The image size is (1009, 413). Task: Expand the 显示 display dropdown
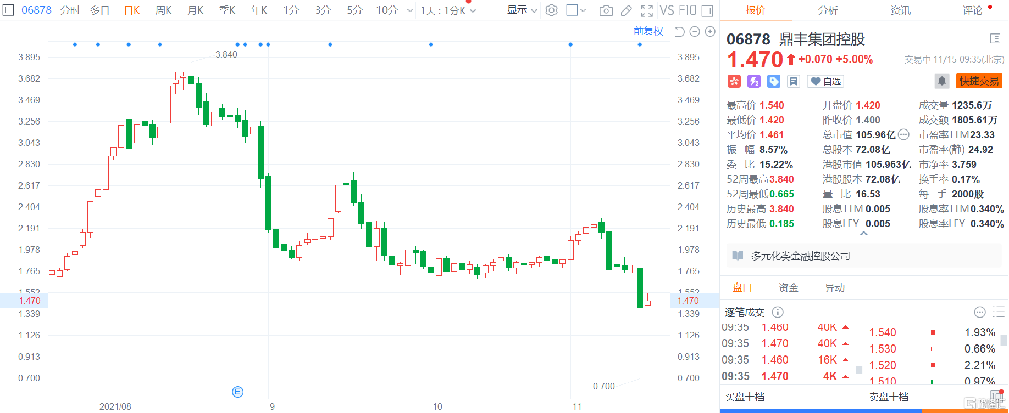click(522, 10)
